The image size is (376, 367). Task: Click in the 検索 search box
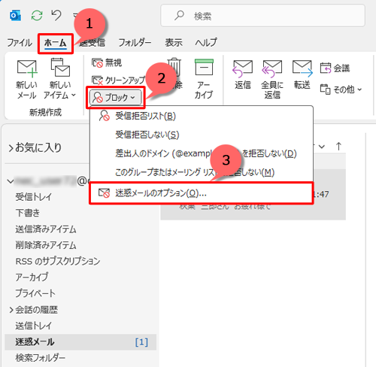pyautogui.click(x=262, y=16)
